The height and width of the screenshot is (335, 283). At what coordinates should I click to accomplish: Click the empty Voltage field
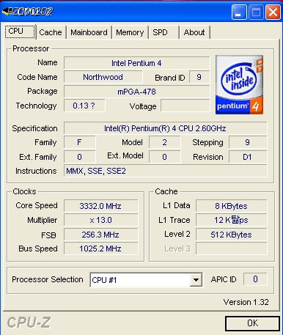point(185,106)
